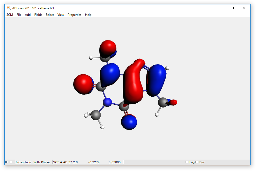The width and height of the screenshot is (256, 171).
Task: Click the red lobe at left oxygen
Action: tap(83, 84)
